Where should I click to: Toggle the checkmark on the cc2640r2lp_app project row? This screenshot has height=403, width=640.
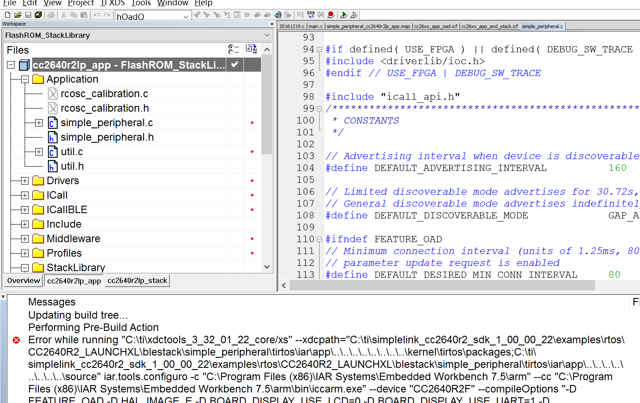pyautogui.click(x=235, y=65)
